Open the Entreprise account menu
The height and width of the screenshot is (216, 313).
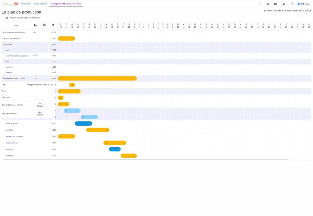[305, 4]
